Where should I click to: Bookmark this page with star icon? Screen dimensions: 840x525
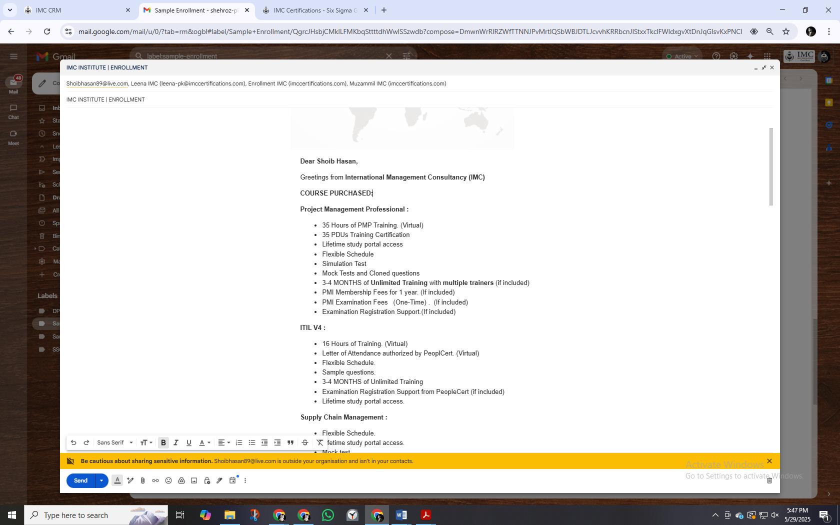786,31
